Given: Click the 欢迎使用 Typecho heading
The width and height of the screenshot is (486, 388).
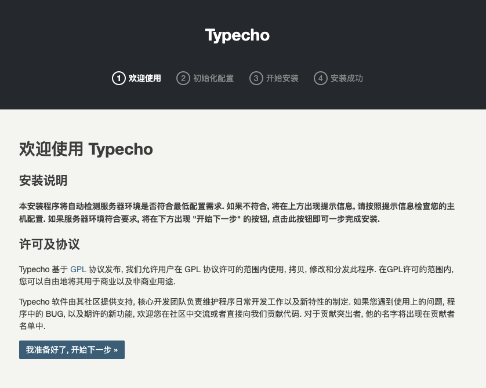Looking at the screenshot, I should point(86,149).
